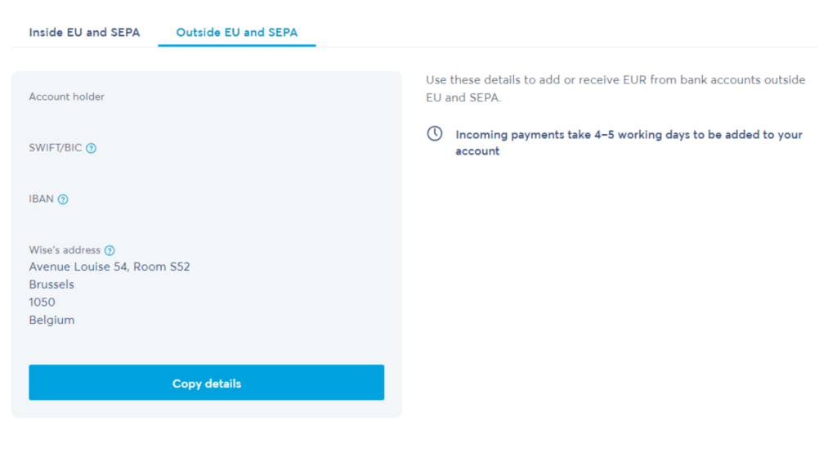Image resolution: width=837 pixels, height=471 pixels.
Task: Click the 'Incoming payments take 4–5 working days' note
Action: [x=629, y=142]
